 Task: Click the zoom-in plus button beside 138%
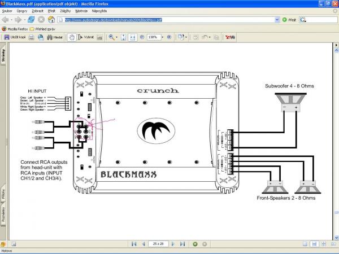169,37
